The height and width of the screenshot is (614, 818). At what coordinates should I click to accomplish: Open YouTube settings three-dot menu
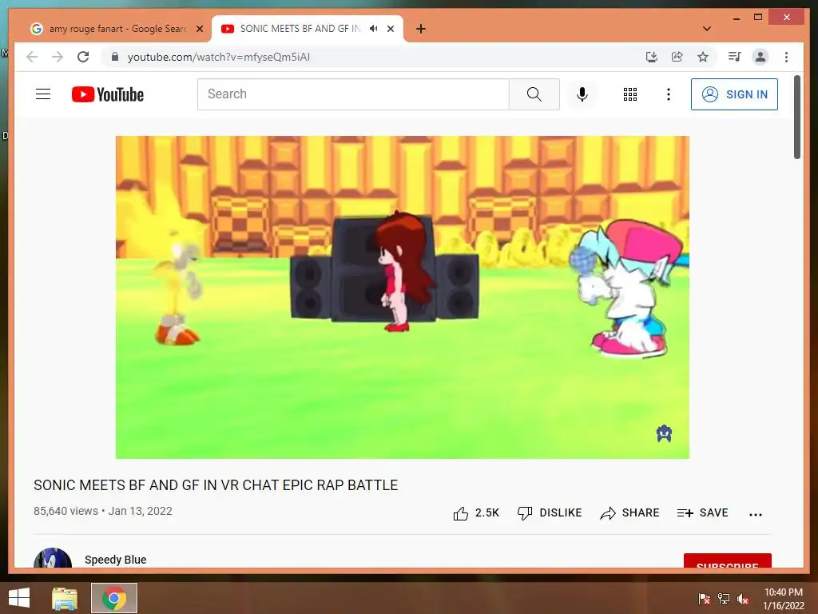tap(669, 94)
